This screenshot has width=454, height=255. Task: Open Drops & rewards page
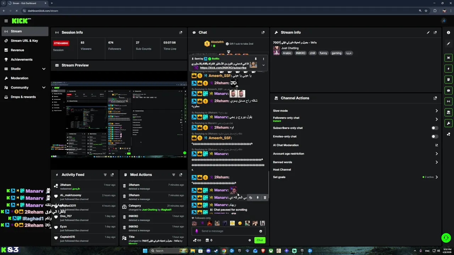point(24,97)
